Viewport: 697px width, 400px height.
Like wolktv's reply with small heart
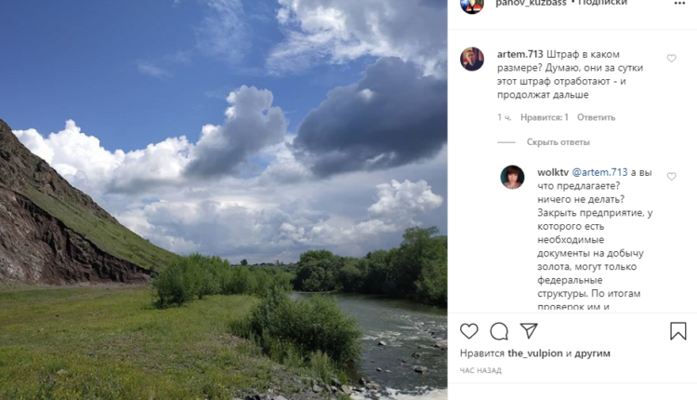[x=672, y=177]
